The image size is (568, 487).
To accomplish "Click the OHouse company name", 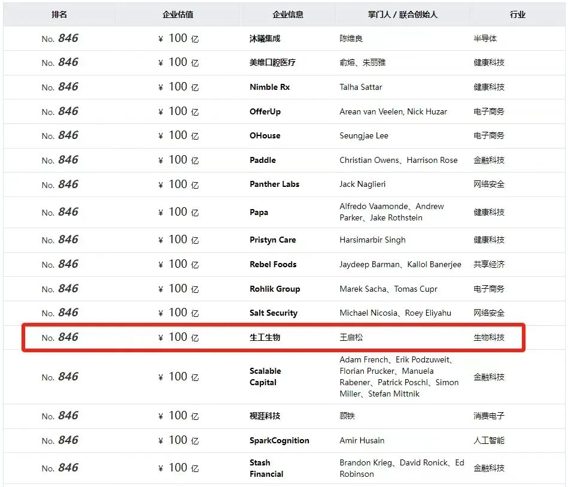I will (x=265, y=135).
